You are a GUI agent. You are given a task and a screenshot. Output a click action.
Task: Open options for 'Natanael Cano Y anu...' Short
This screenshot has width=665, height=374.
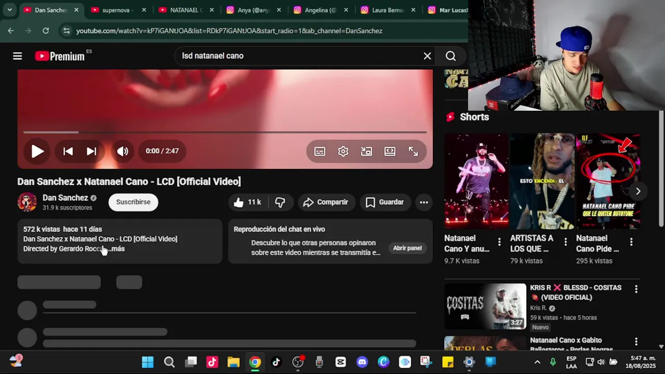(499, 242)
